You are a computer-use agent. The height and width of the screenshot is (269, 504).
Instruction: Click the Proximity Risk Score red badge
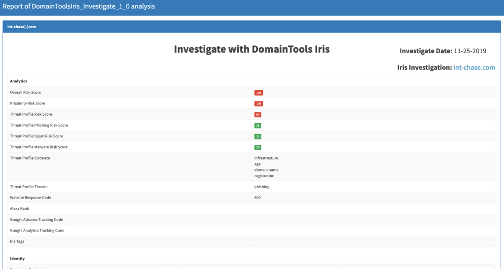click(x=258, y=103)
